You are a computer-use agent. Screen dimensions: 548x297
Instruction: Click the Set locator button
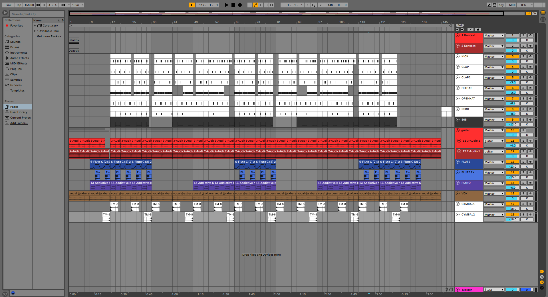(x=460, y=25)
